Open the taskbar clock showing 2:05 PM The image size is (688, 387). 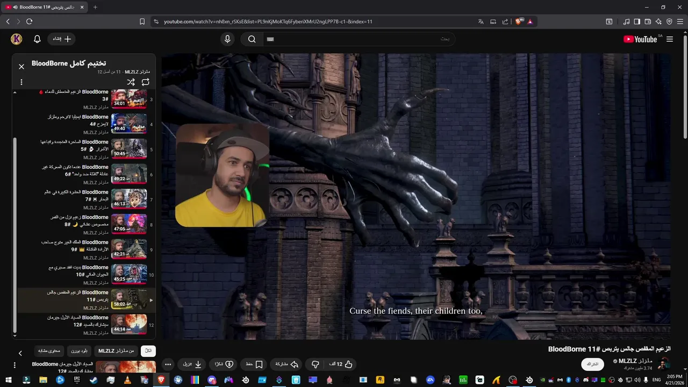click(x=674, y=380)
